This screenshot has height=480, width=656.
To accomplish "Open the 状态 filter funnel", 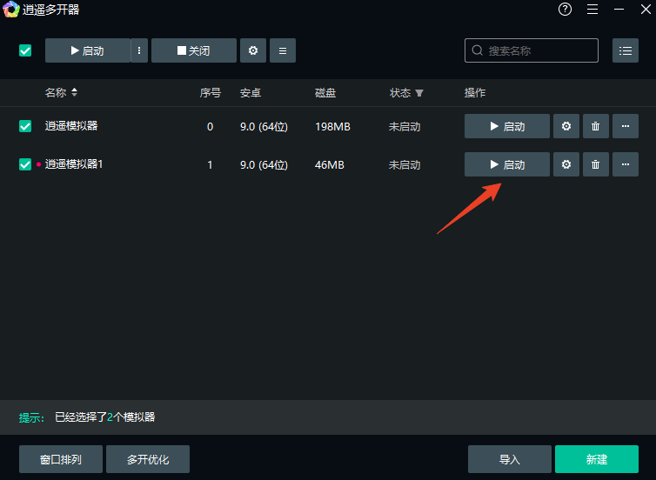I will pos(419,93).
